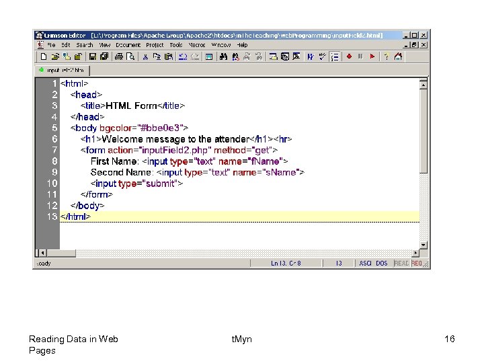
Task: Click the 'DOS' status bar indicator
Action: click(382, 264)
